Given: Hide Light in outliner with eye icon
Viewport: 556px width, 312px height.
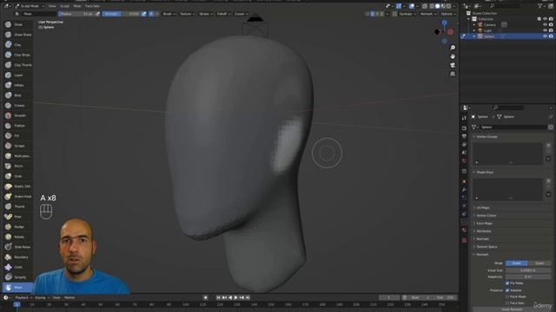Looking at the screenshot, I should point(545,30).
